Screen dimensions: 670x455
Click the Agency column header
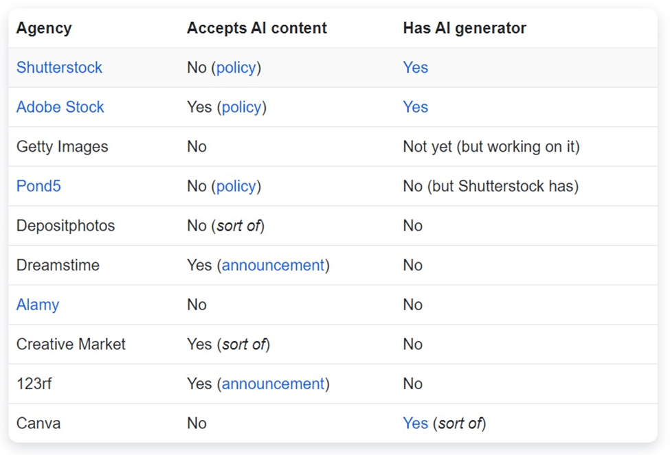click(44, 28)
